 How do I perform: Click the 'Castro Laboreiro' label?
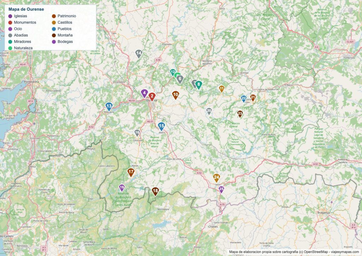click(x=106, y=166)
